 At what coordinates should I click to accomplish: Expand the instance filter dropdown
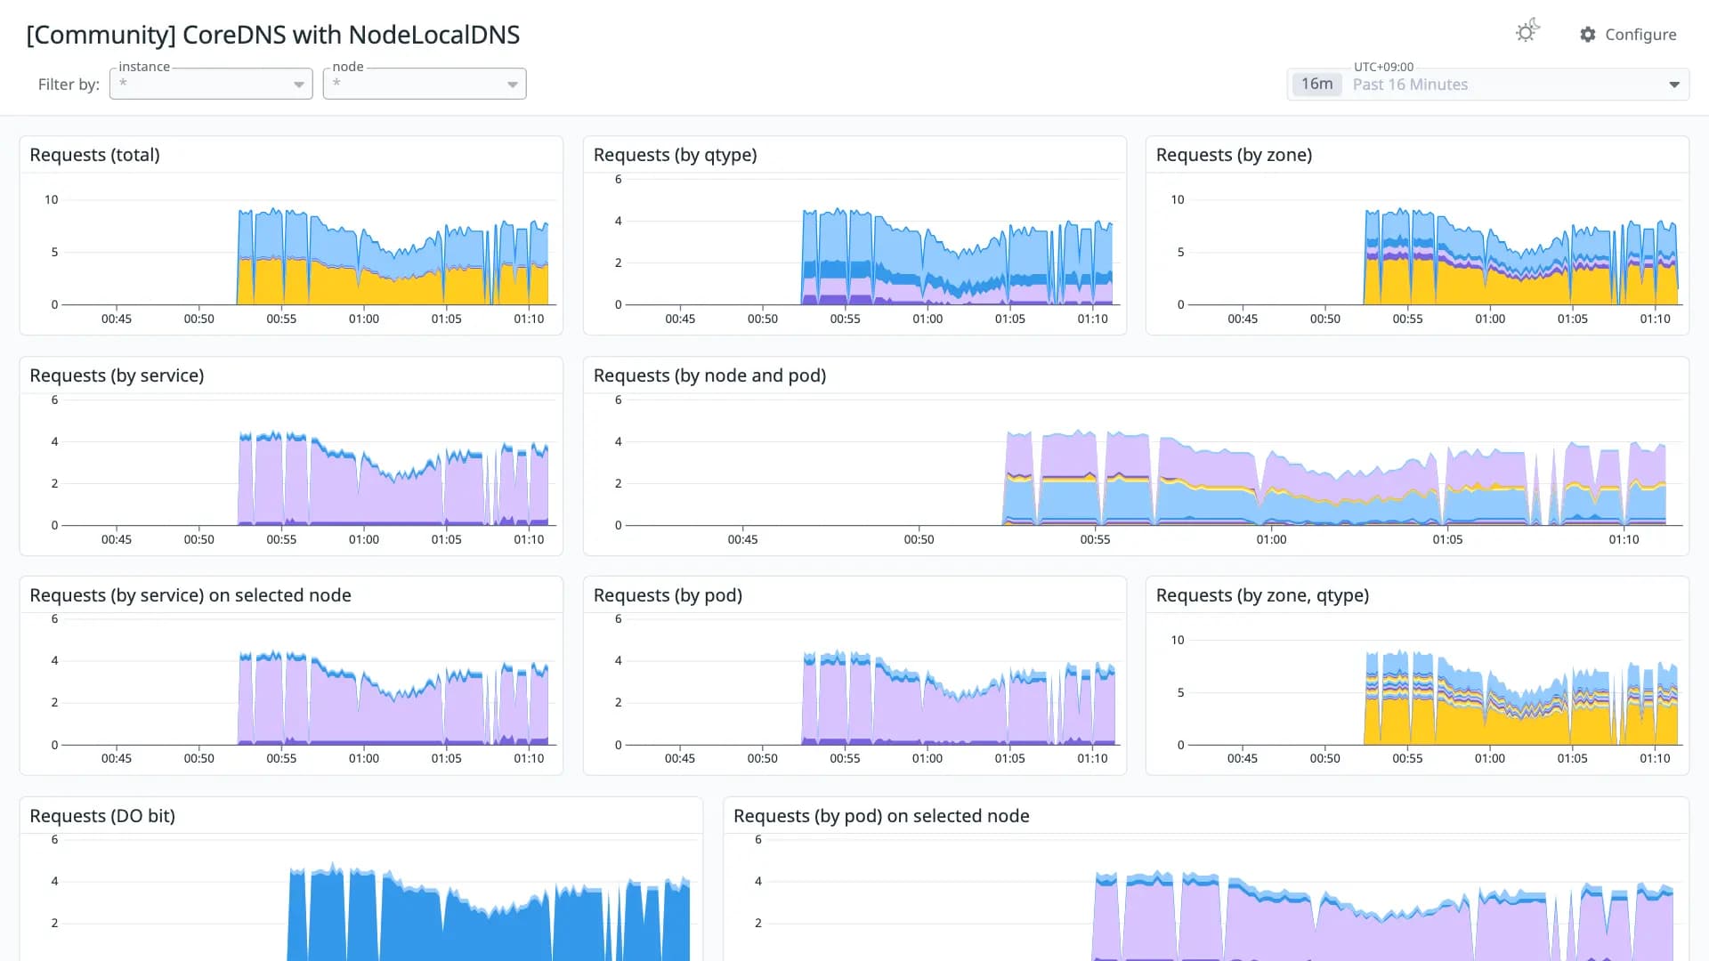point(211,84)
